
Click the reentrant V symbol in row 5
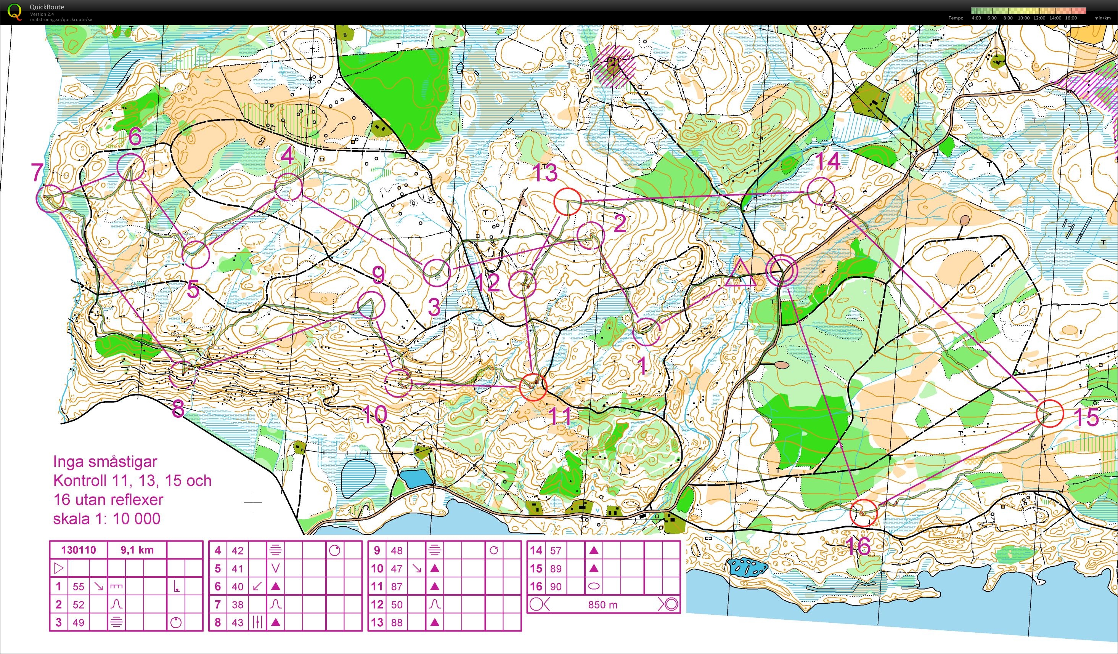276,568
